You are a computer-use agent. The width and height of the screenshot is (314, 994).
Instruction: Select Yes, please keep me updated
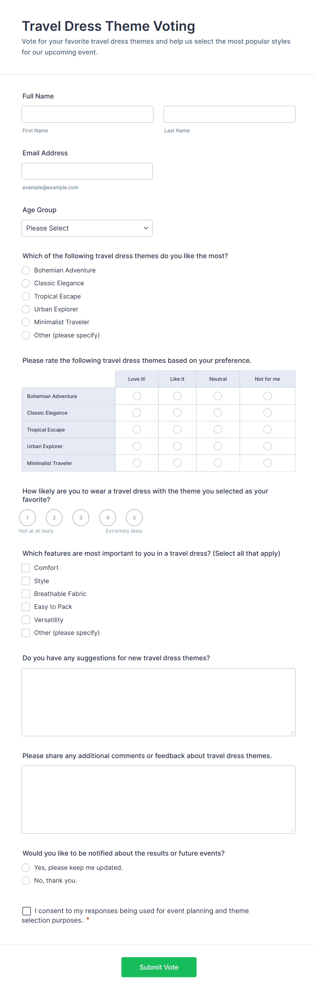(x=26, y=867)
